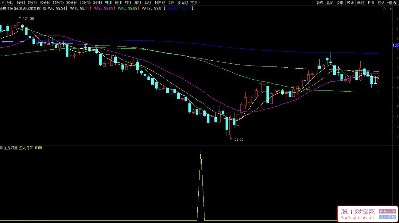This screenshot has height=223, width=399.
Task: Click the 58.50 low price marker
Action: coord(238,139)
